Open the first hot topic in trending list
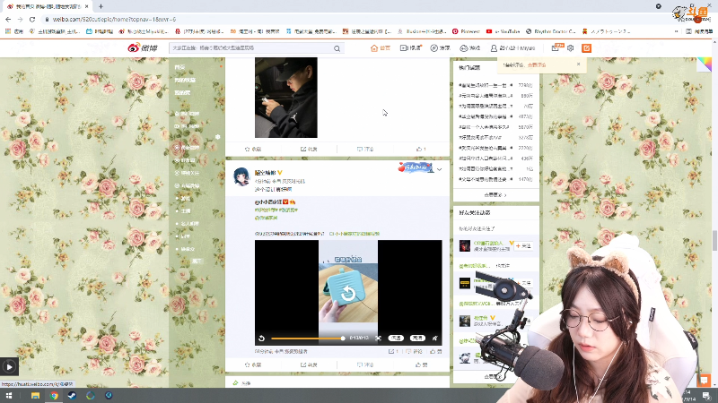The width and height of the screenshot is (718, 403). point(485,85)
